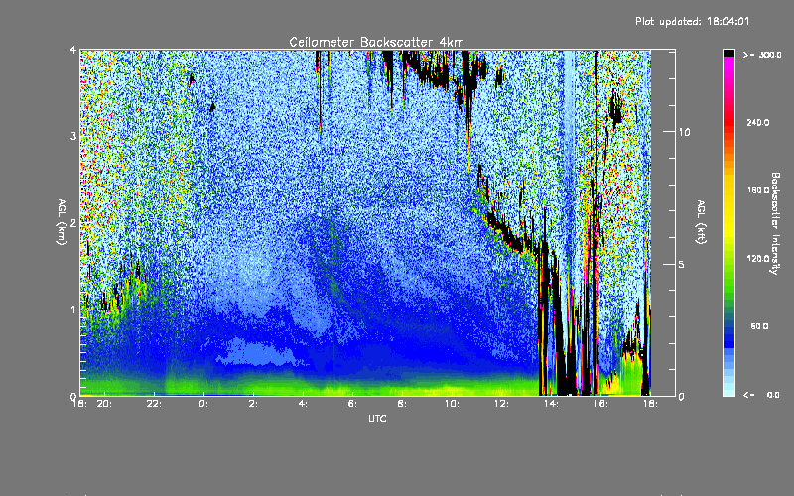Click the '18:' tick following the '16:' tick
The height and width of the screenshot is (496, 794).
click(650, 404)
